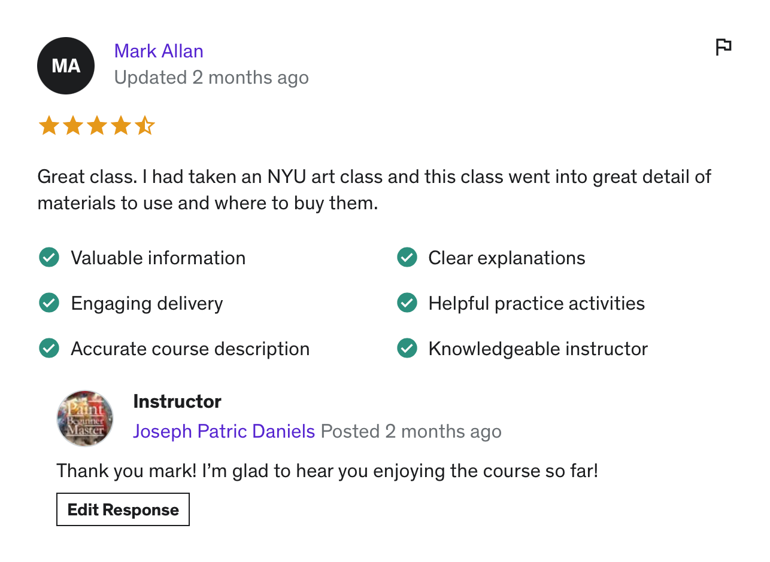770x562 pixels.
Task: Click the Knowledgeable instructor checkmark
Action: pos(407,349)
